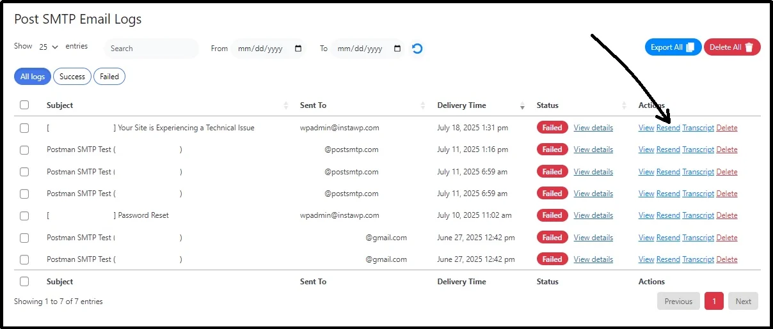773x329 pixels.
Task: Open the Show entries count dropdown
Action: click(x=48, y=47)
